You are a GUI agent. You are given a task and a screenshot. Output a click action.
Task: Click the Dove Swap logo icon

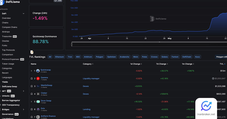click(x=38, y=102)
